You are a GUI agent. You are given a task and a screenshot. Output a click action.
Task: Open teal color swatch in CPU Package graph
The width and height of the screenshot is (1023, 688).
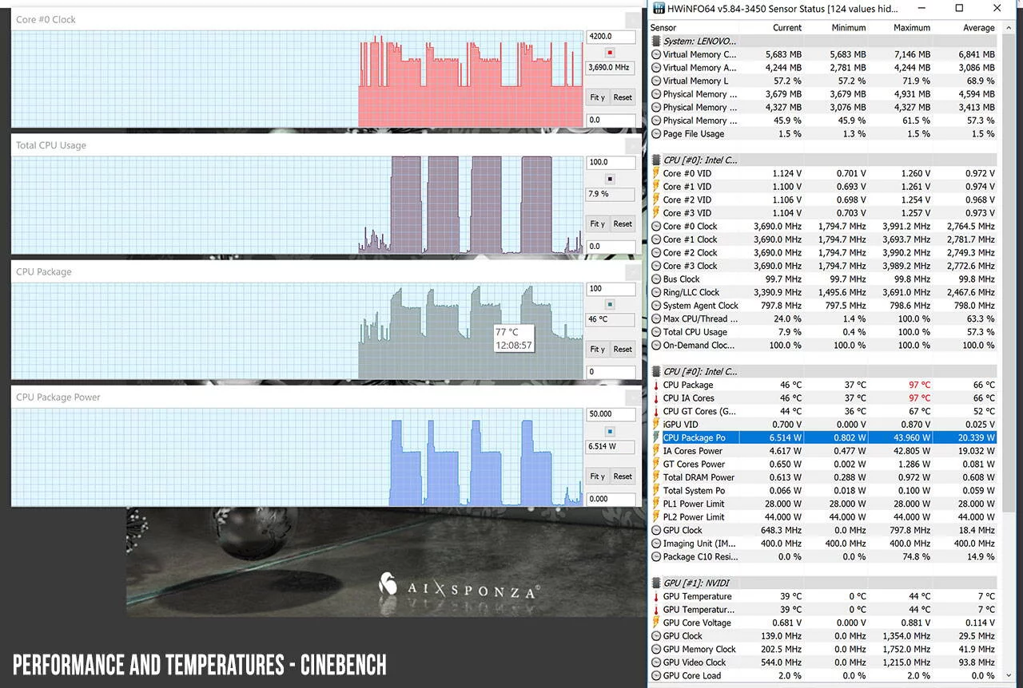610,304
